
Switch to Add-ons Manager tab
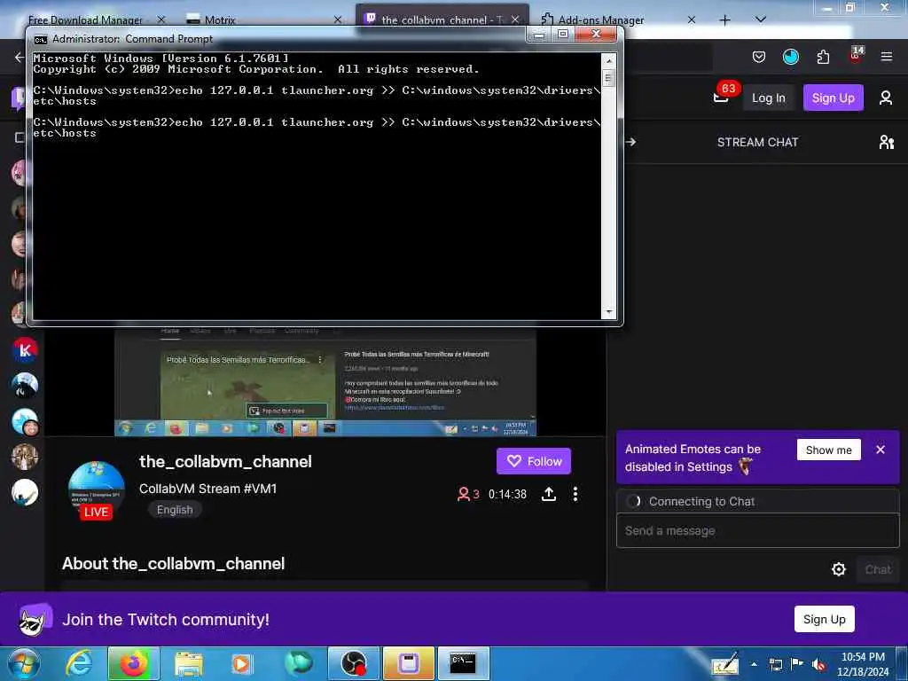tap(600, 20)
